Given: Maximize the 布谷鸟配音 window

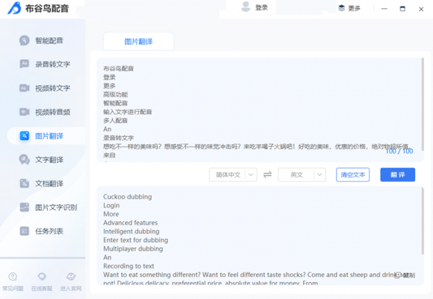Looking at the screenshot, I should [402, 9].
